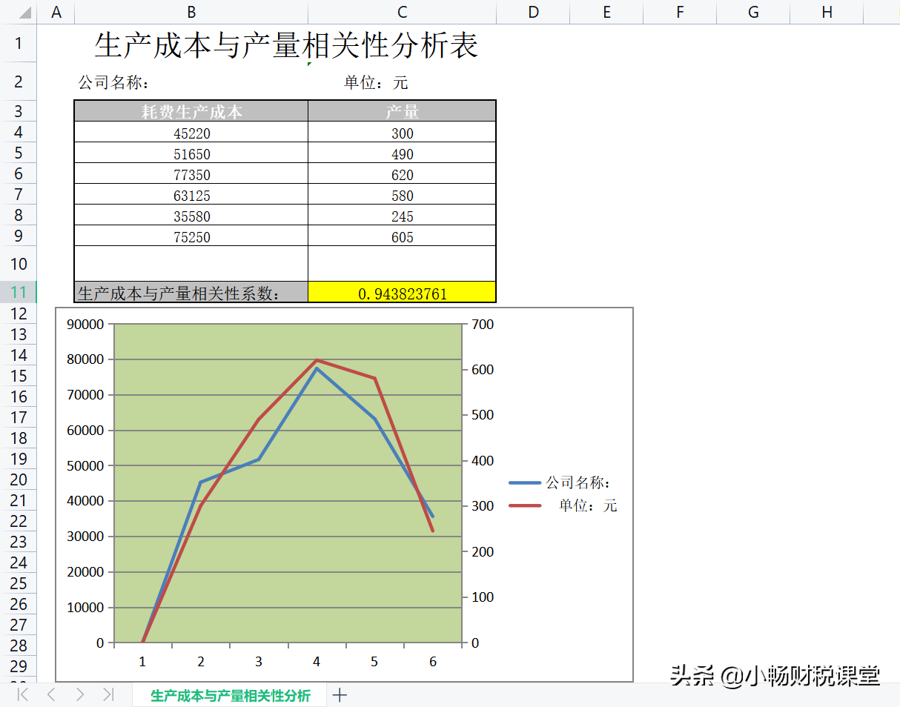Screen dimensions: 900x707
Task: Click the previous-sheet navigation arrow icon
Action: [x=50, y=695]
